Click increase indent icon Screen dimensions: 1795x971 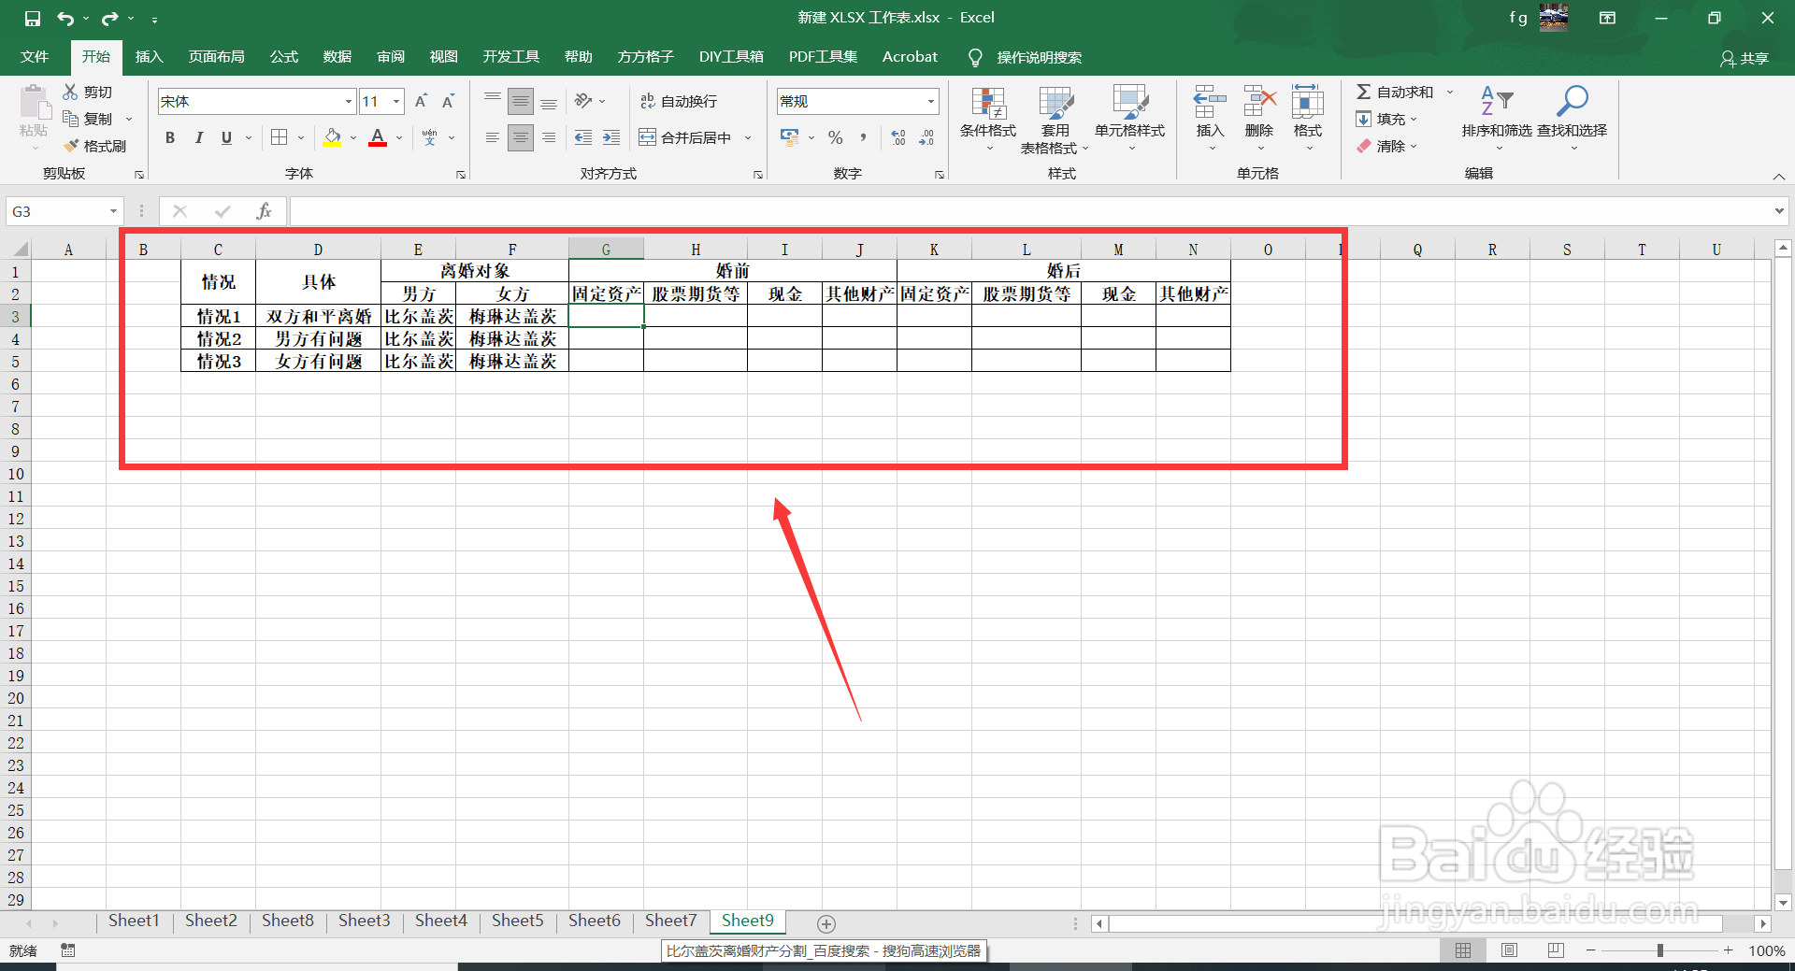(611, 137)
